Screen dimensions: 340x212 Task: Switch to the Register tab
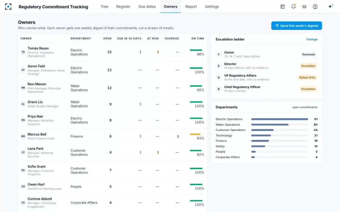pyautogui.click(x=123, y=7)
